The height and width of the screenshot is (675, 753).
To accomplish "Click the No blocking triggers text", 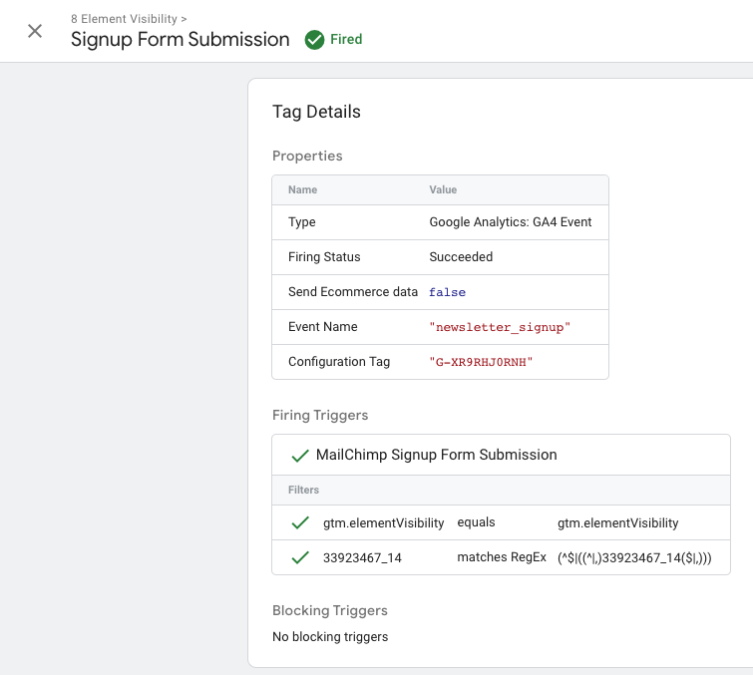I will [x=330, y=636].
